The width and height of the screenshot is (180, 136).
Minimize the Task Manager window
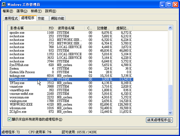163,5
